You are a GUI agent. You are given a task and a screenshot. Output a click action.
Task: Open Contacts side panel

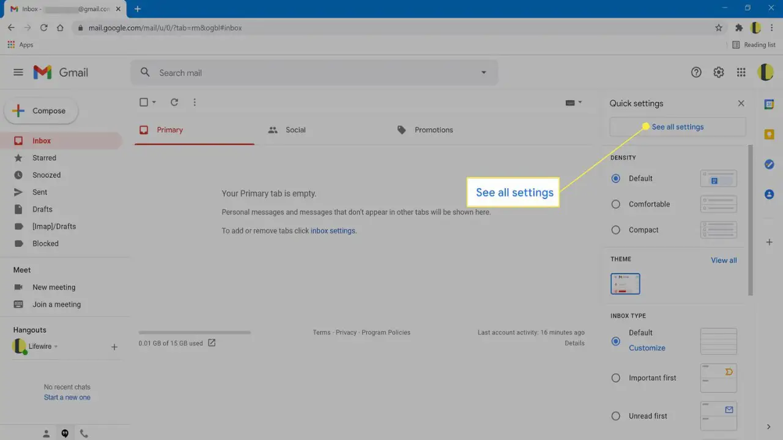click(x=769, y=194)
